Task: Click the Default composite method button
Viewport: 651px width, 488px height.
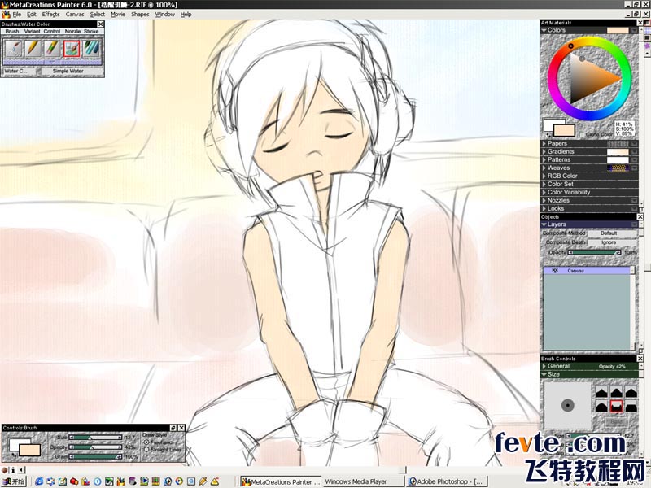Action: (x=609, y=233)
